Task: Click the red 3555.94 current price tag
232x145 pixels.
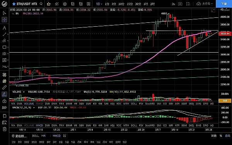Action: click(225, 34)
